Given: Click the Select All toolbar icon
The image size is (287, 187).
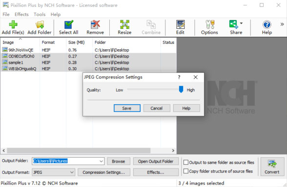Looking at the screenshot, I should click(69, 24).
